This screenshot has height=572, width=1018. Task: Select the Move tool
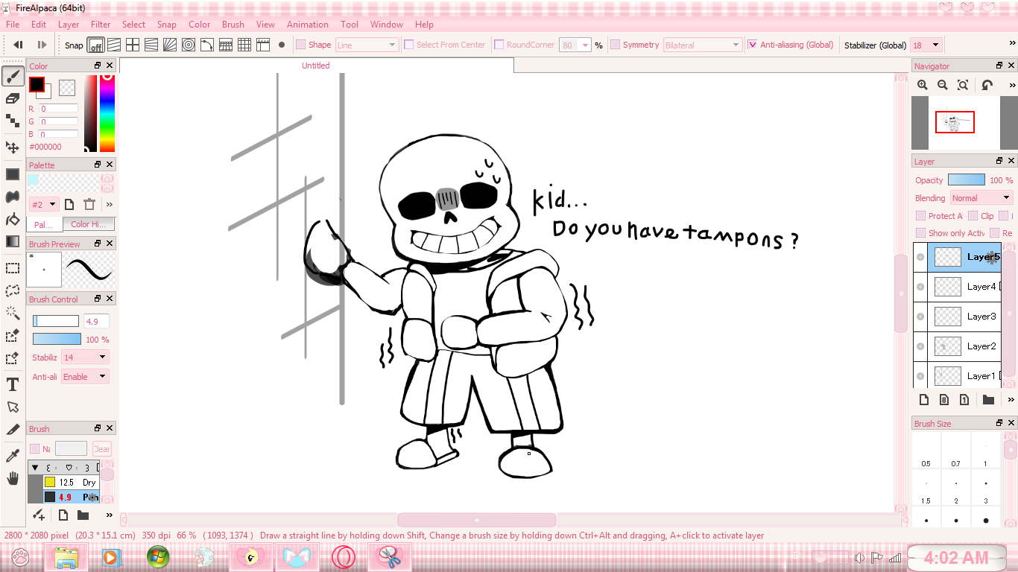click(13, 147)
